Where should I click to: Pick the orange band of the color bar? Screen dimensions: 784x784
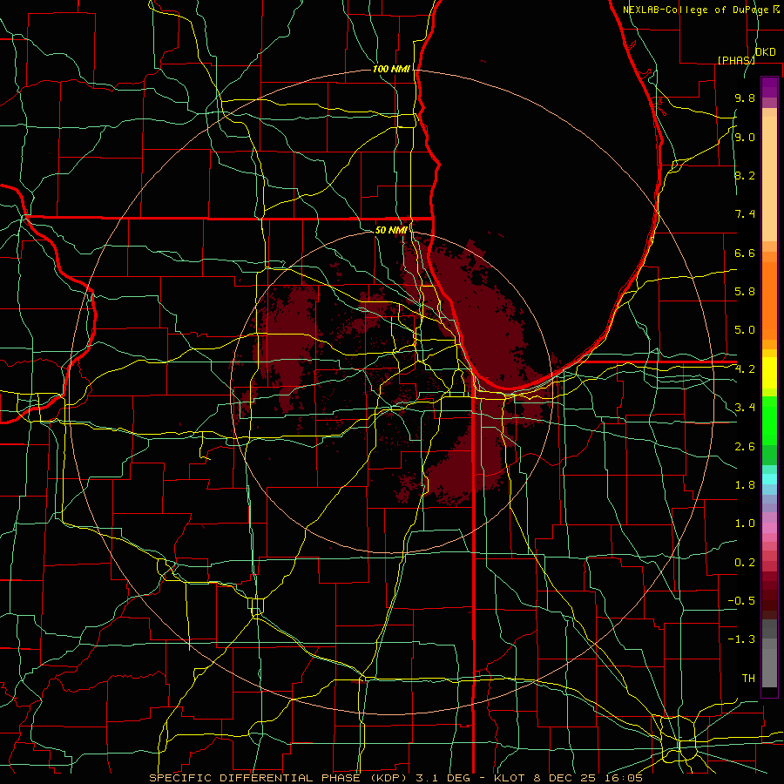[x=769, y=301]
